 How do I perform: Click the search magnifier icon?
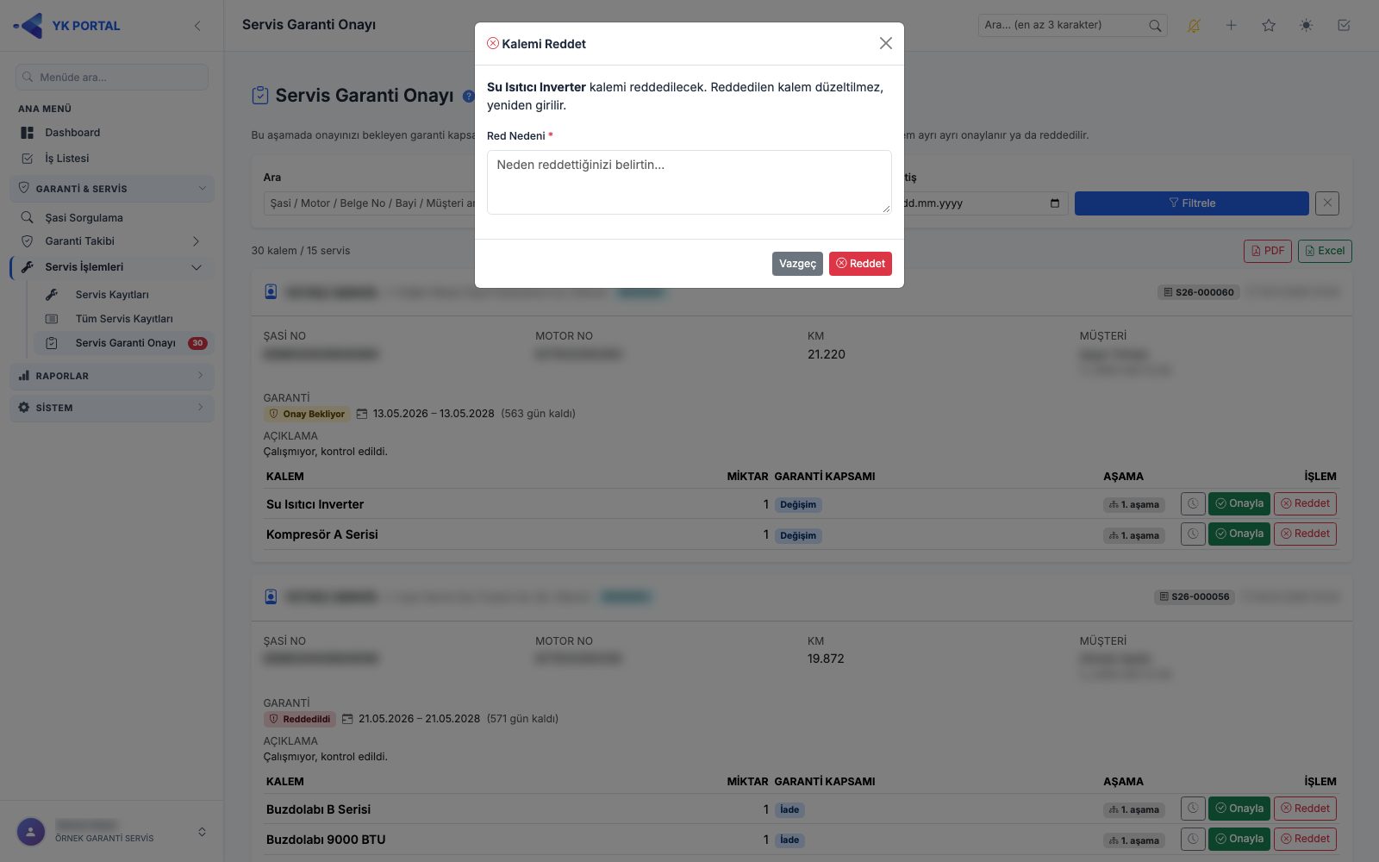1155,26
